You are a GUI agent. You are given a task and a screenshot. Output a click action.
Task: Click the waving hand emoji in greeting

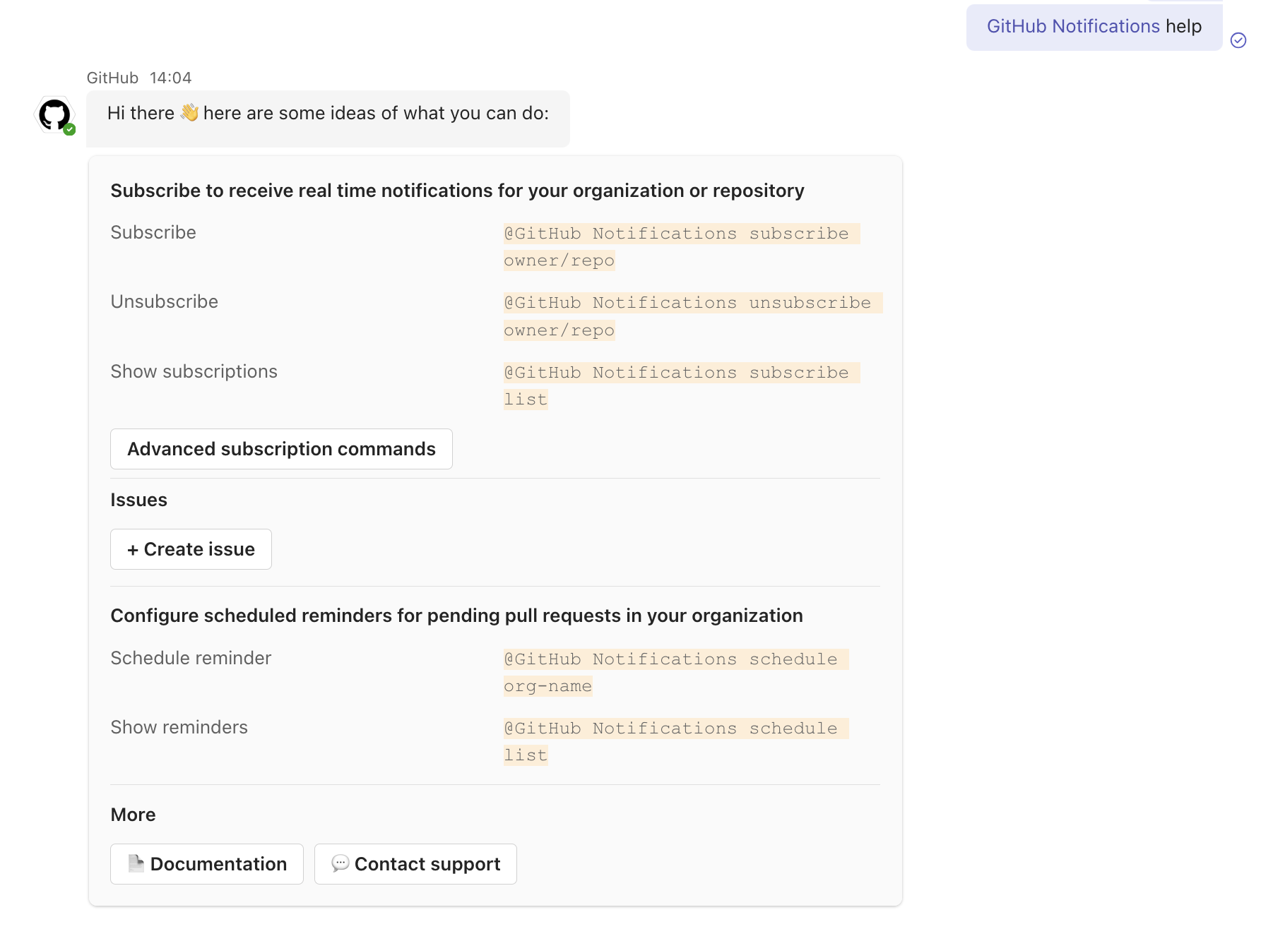(189, 113)
